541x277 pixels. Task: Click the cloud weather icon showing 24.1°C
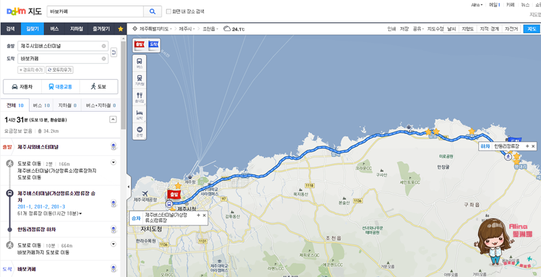(227, 29)
